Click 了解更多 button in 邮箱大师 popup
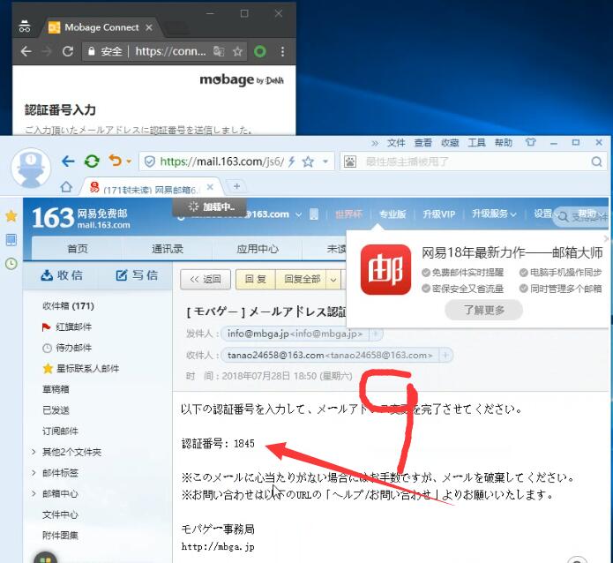This screenshot has height=563, width=613. pos(483,310)
